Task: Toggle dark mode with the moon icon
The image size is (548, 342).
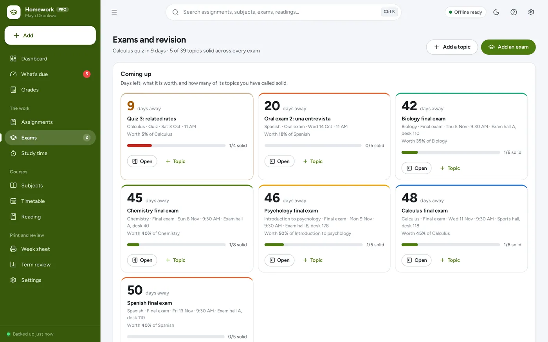Action: [496, 12]
